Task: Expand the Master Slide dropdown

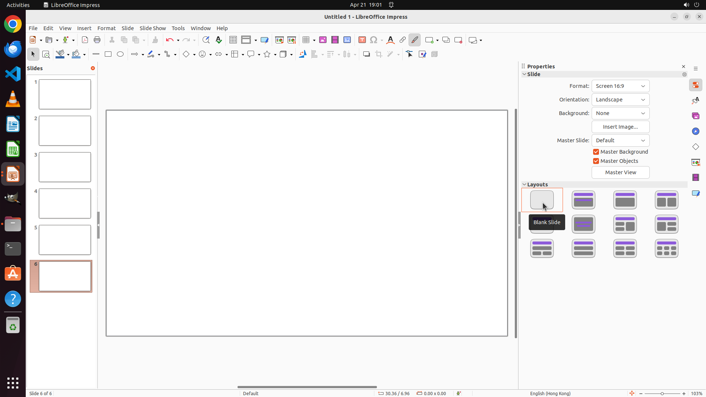Action: 620,140
